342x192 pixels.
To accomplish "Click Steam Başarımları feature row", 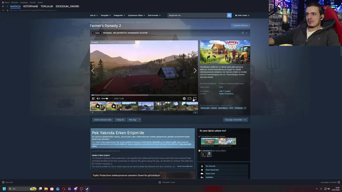I will 224,170.
